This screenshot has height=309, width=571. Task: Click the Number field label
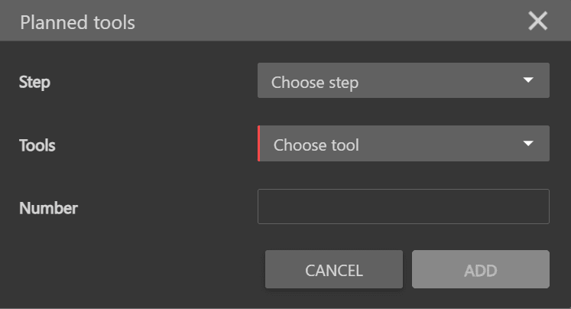point(48,207)
